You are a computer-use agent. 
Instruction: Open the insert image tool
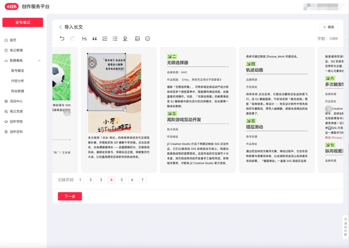click(138, 38)
